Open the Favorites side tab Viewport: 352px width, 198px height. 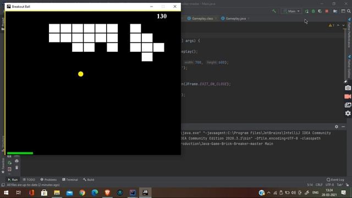(3, 166)
